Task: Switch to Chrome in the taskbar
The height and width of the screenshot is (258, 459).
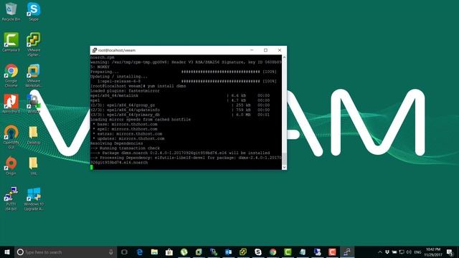Action: point(273,252)
